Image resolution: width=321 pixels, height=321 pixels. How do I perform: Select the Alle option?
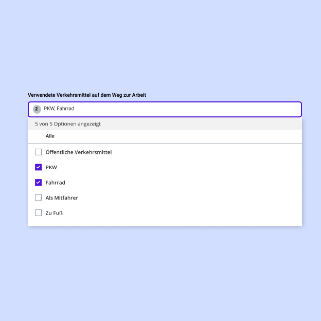click(x=50, y=136)
